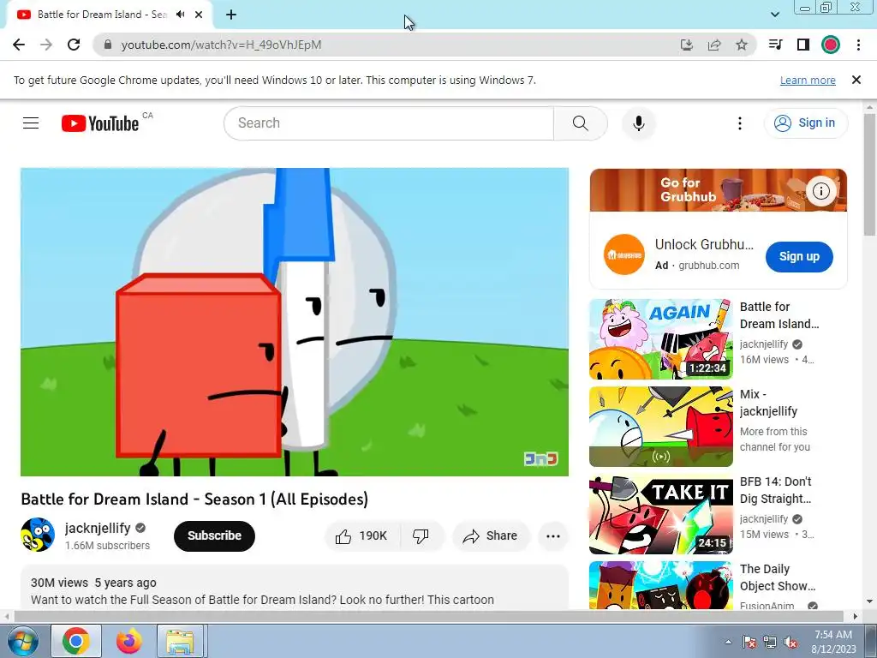Go forward in browser history
877x658 pixels.
46,45
